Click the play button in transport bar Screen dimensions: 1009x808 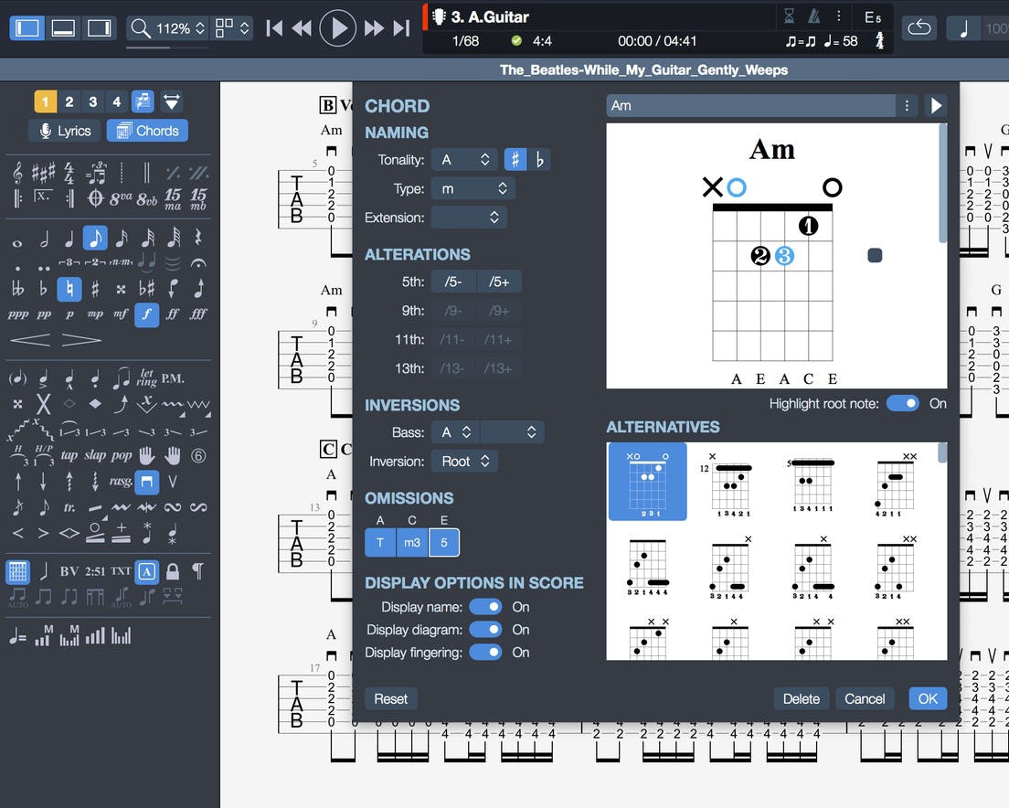[x=337, y=28]
